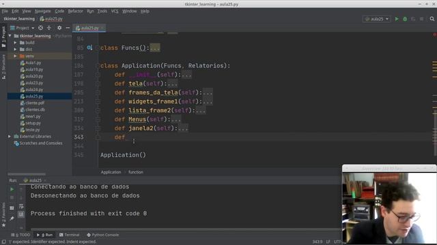437x245 pixels.
Task: Click the editor vertical scrollbar
Action: coord(435,132)
